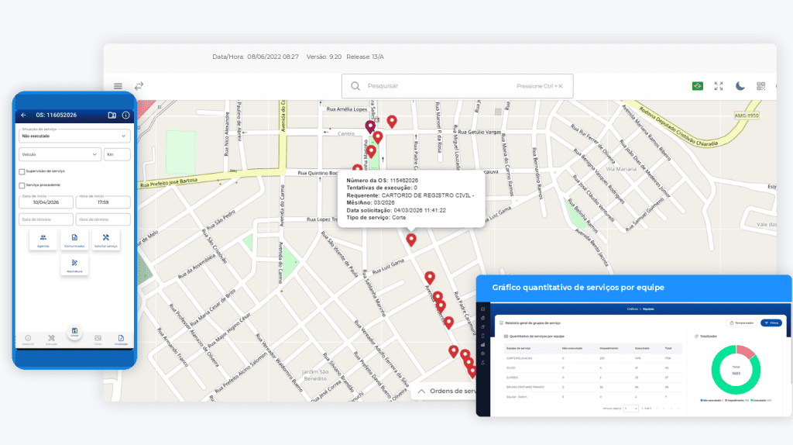Expand the Ordens de serviço panel
The width and height of the screenshot is (793, 445).
click(446, 392)
